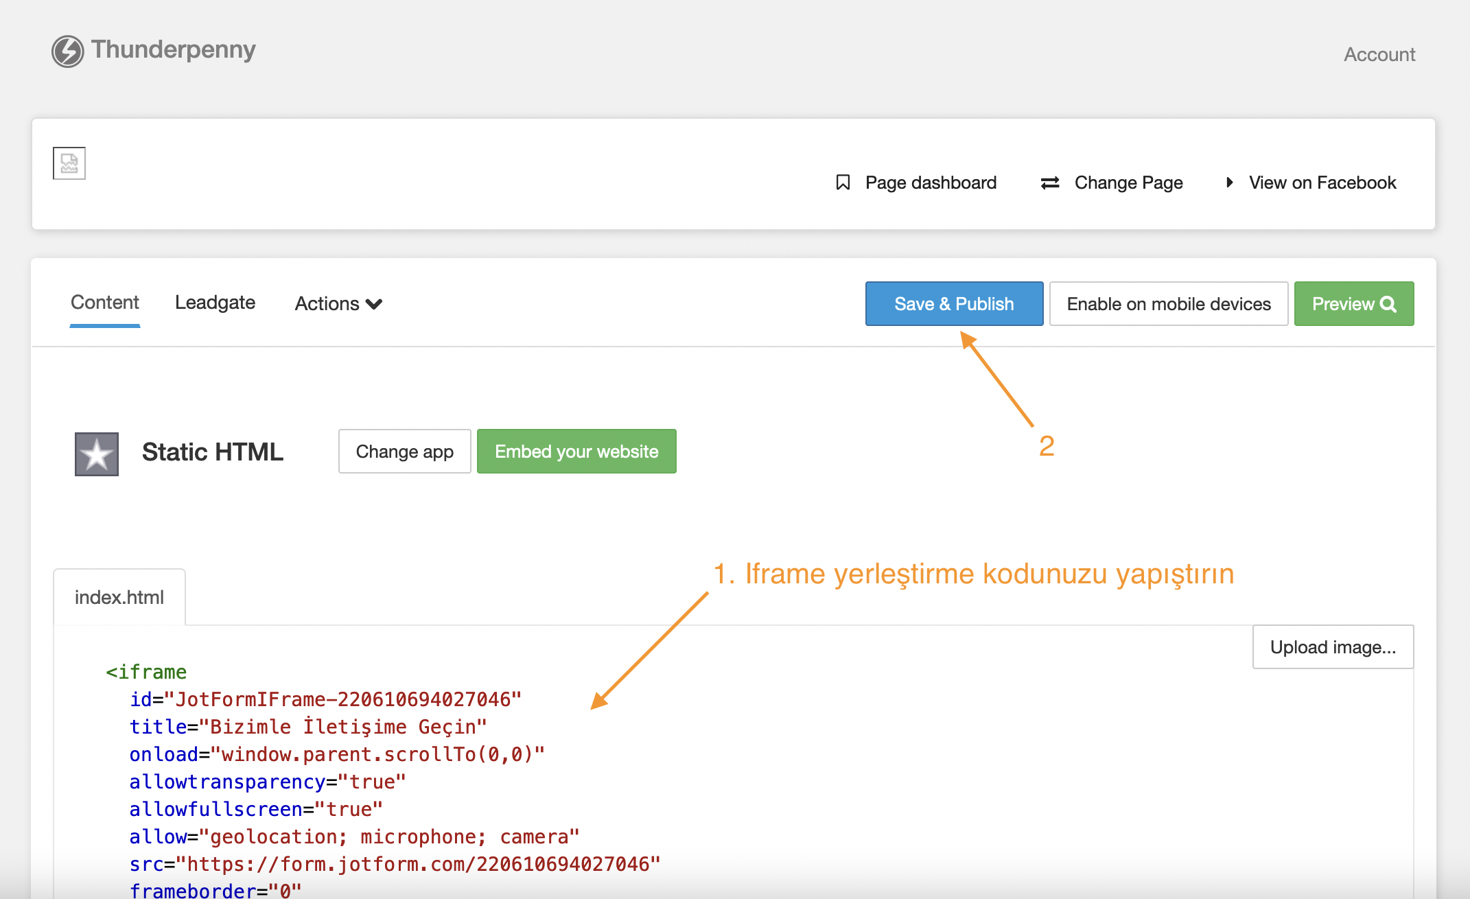Expand the Actions dropdown menu

[x=337, y=303]
